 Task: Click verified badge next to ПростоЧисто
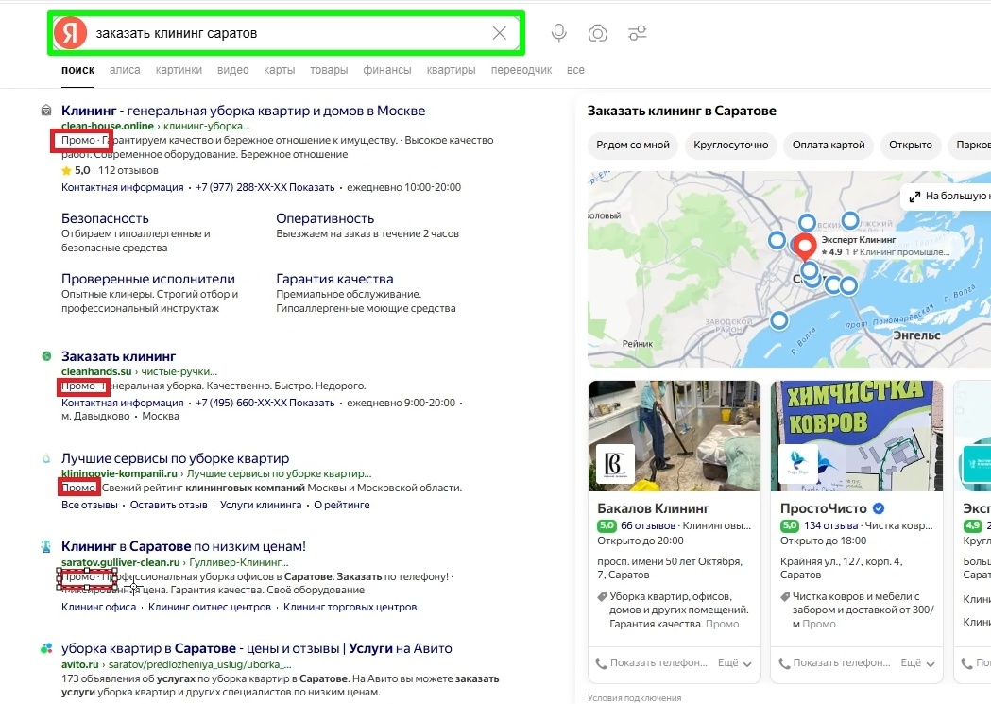[x=879, y=508]
